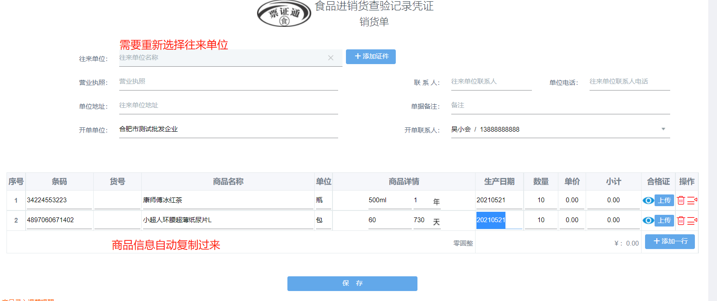View the 合格证 eye icon for 小超人纸尿片

click(x=648, y=220)
